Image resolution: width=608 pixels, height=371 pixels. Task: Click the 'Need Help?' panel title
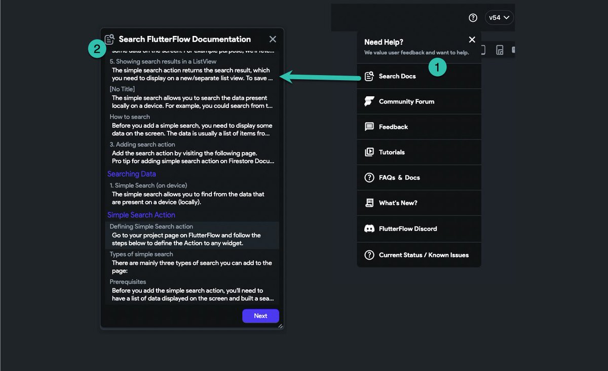point(384,42)
